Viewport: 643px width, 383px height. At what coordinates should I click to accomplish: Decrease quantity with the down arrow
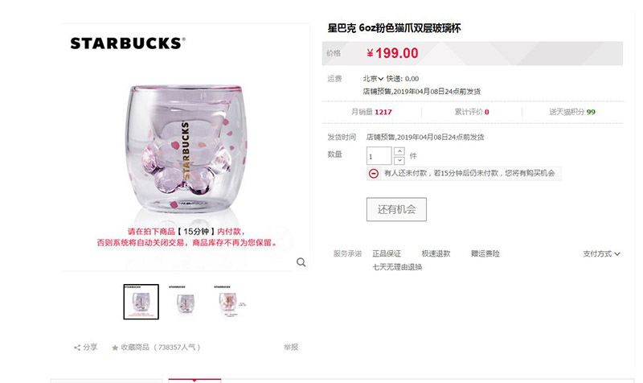click(399, 160)
